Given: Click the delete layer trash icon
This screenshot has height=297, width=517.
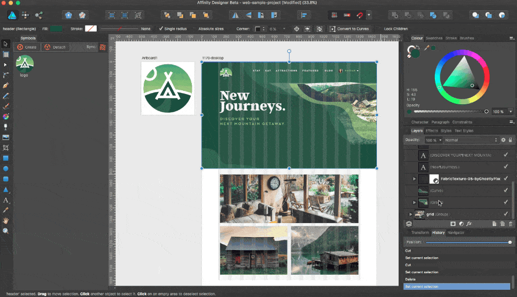Looking at the screenshot, I should coord(510,224).
